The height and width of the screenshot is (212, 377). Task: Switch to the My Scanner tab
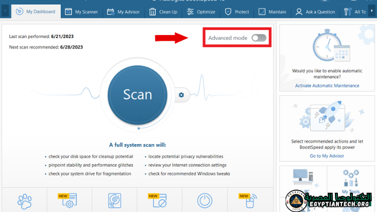click(x=82, y=12)
